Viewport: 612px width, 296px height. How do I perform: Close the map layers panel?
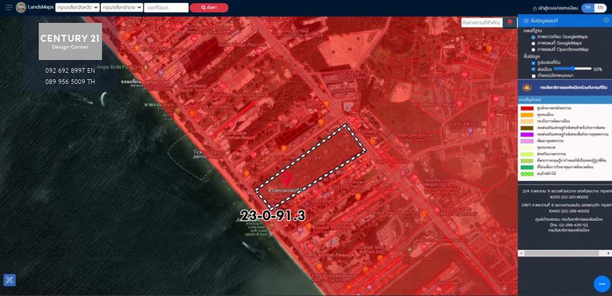point(606,20)
